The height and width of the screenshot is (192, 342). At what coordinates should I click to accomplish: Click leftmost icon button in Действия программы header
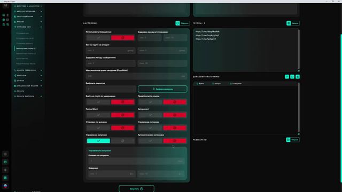(x=287, y=77)
